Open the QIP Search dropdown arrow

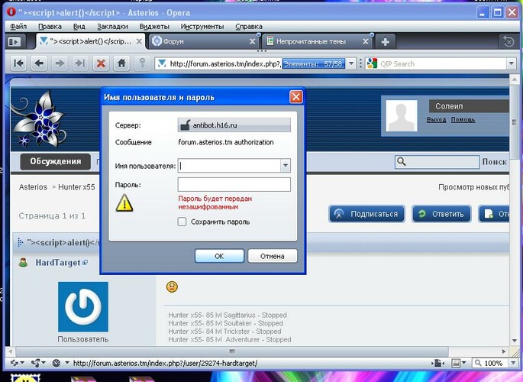pyautogui.click(x=511, y=63)
